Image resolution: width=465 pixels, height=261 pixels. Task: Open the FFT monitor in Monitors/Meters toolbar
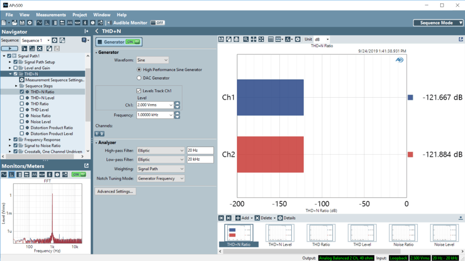(x=11, y=175)
